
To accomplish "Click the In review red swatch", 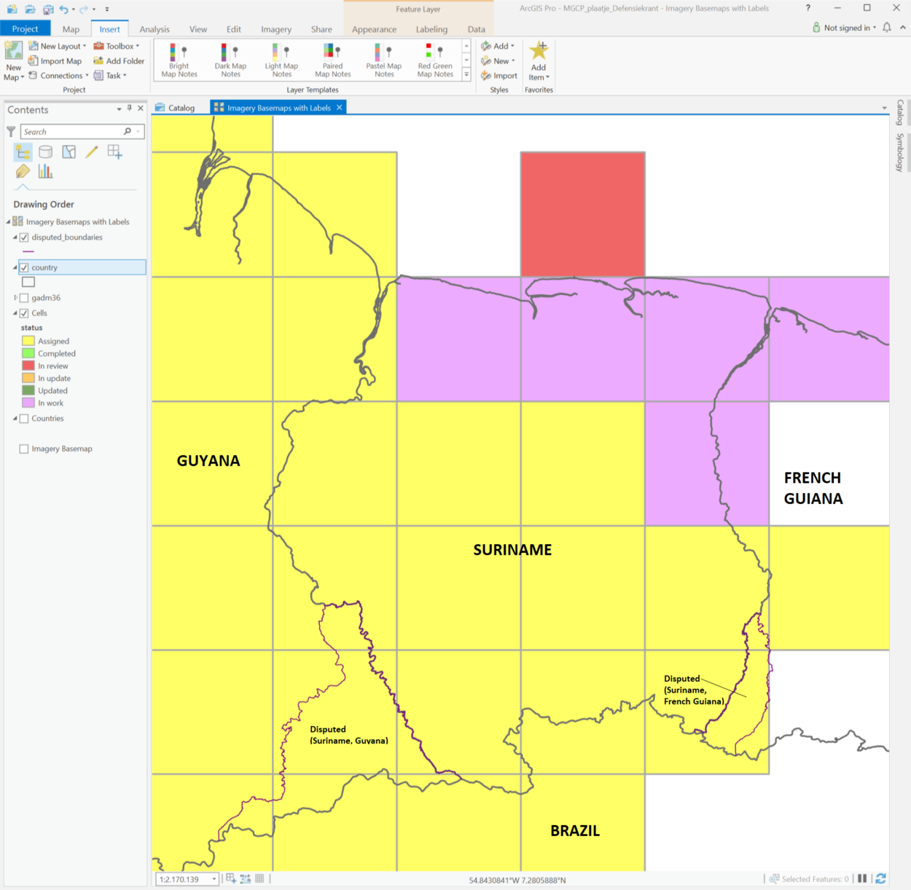I will coord(28,366).
